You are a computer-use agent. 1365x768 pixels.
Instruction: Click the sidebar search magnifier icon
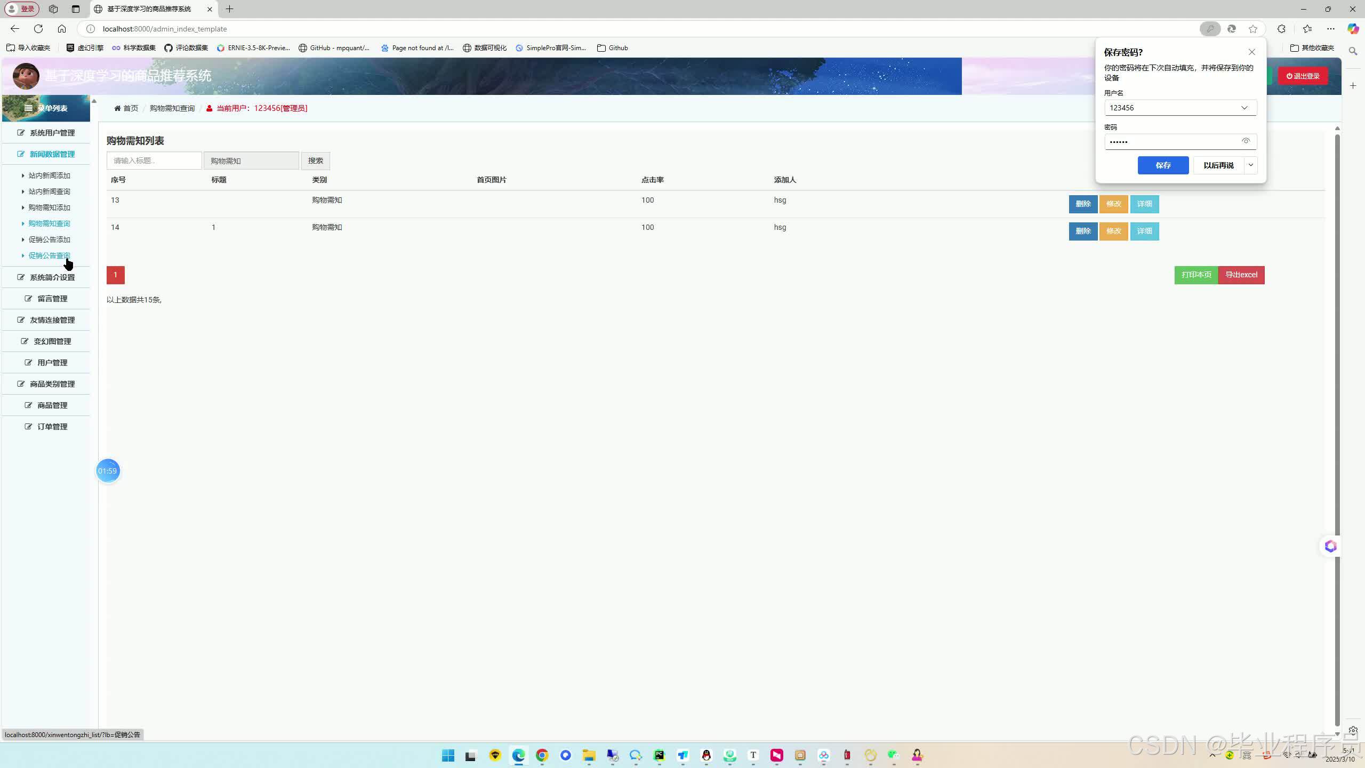1353,51
